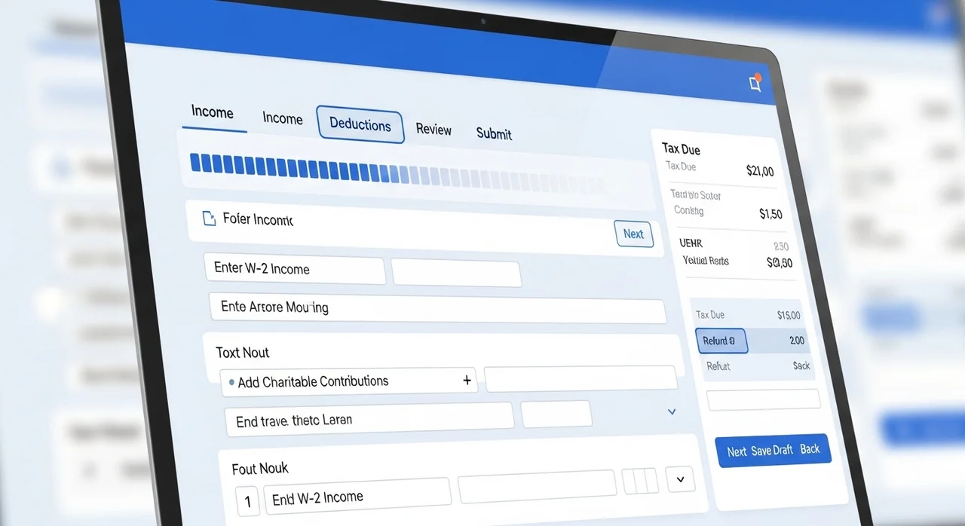Click the Ente Artore Mouring field
965x526 pixels.
click(x=437, y=308)
